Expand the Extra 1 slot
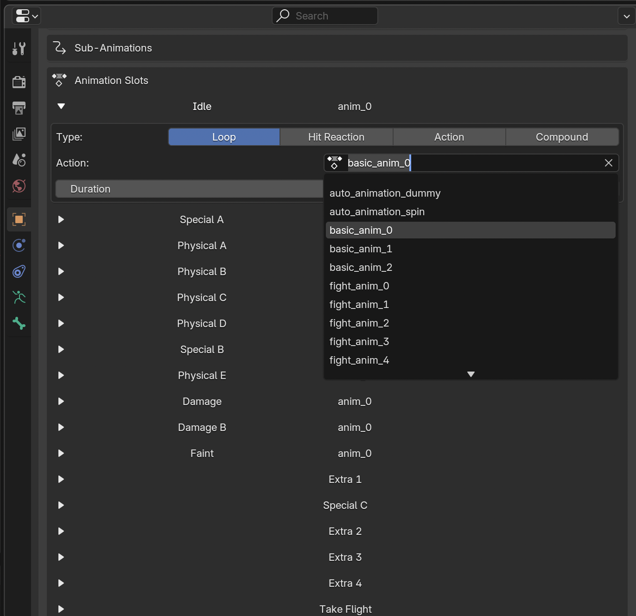This screenshot has height=616, width=636. tap(61, 479)
